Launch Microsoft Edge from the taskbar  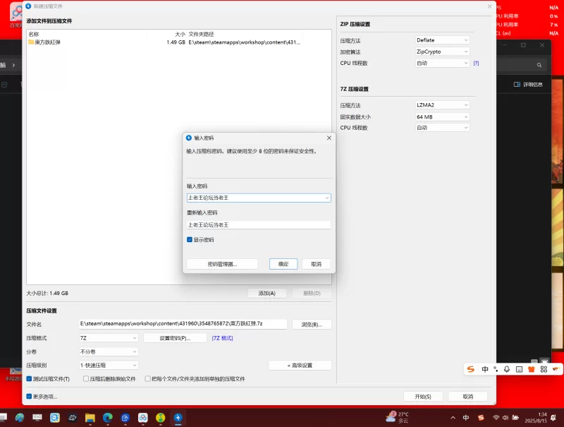click(x=108, y=418)
